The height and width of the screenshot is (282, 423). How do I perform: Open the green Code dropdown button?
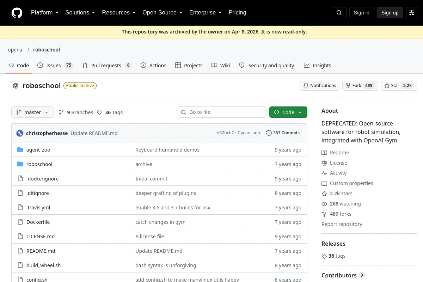click(288, 112)
